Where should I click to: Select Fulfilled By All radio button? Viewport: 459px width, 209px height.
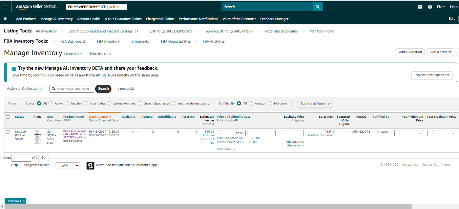click(x=239, y=103)
